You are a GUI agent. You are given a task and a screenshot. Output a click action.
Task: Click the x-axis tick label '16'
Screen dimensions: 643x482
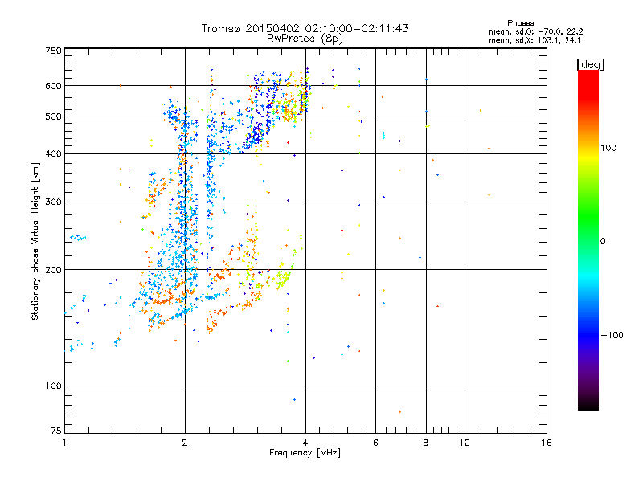547,443
